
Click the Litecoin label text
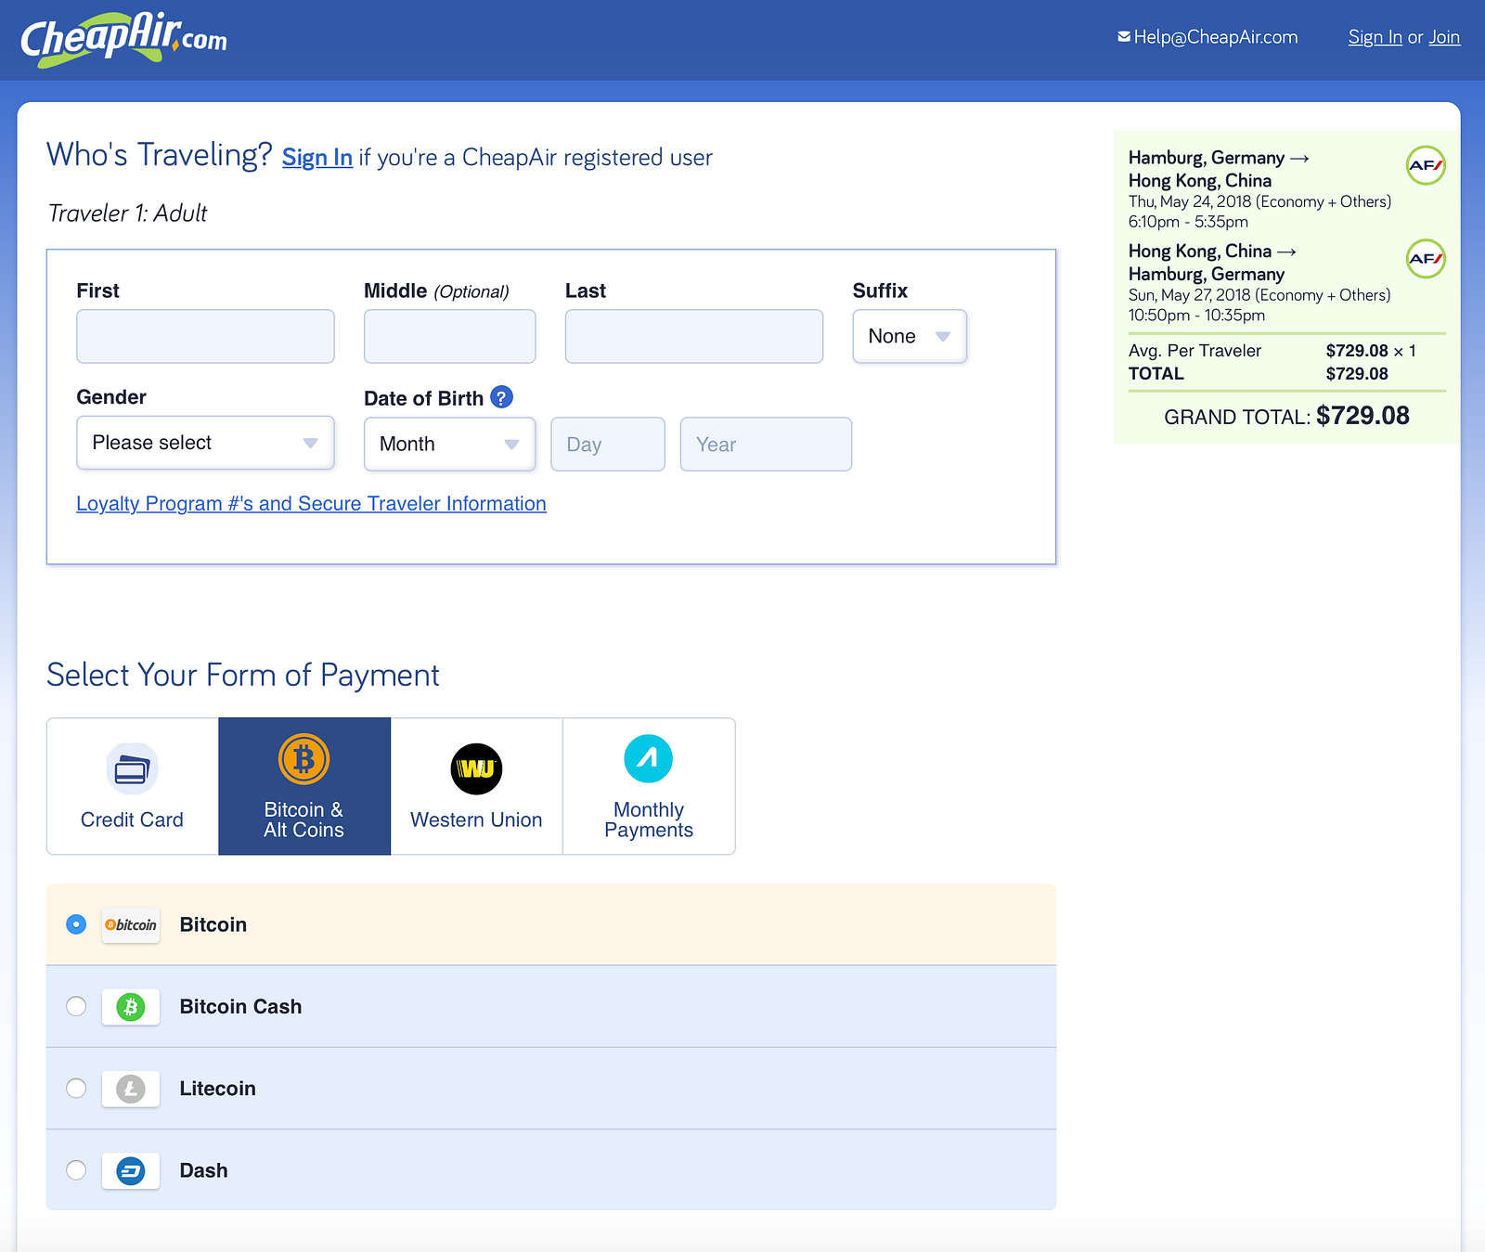coord(217,1089)
